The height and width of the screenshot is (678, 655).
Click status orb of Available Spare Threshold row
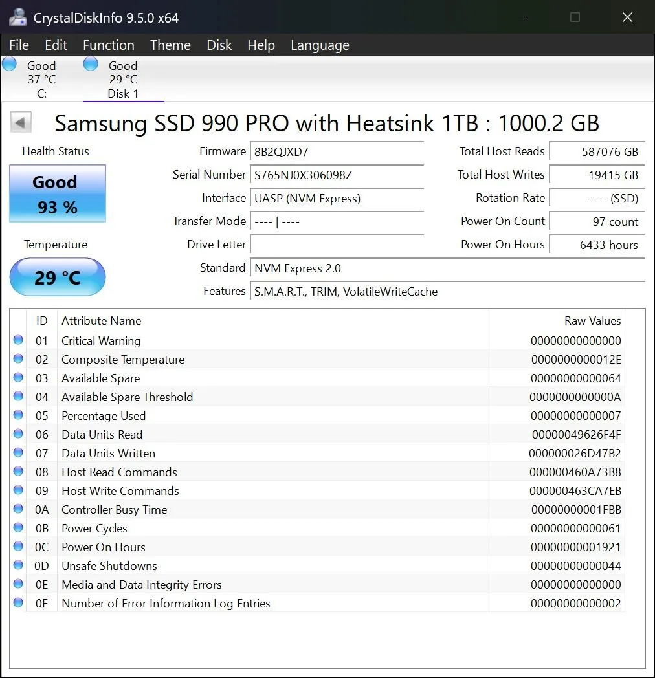(x=18, y=396)
